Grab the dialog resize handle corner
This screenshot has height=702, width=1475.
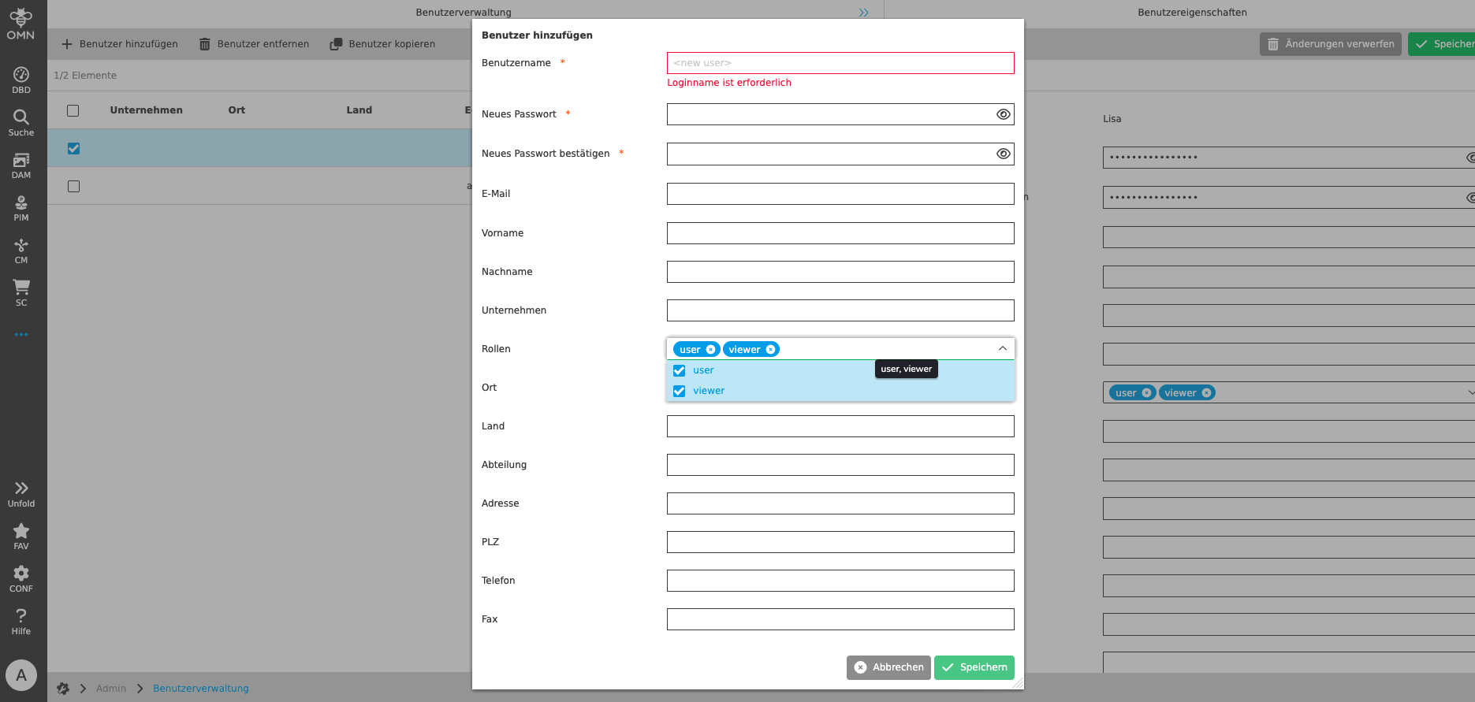[x=1018, y=683]
